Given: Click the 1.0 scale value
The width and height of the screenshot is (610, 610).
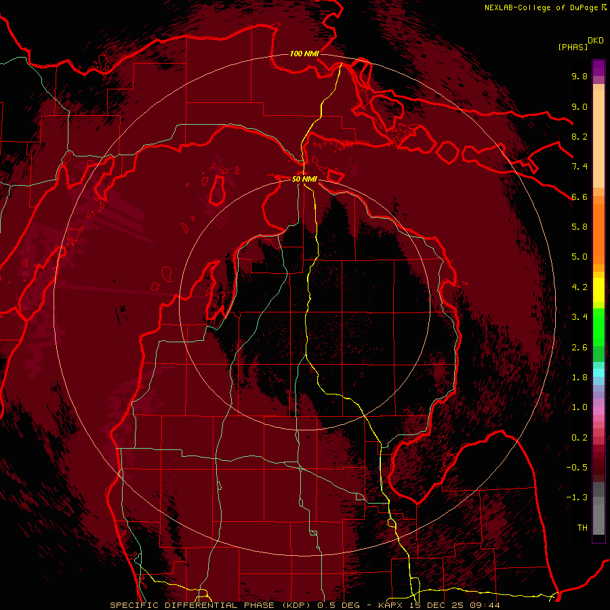Looking at the screenshot, I should (x=579, y=407).
